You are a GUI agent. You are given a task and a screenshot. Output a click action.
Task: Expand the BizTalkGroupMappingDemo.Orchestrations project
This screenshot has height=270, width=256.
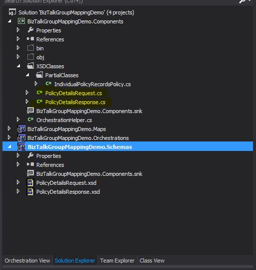pos(9,137)
